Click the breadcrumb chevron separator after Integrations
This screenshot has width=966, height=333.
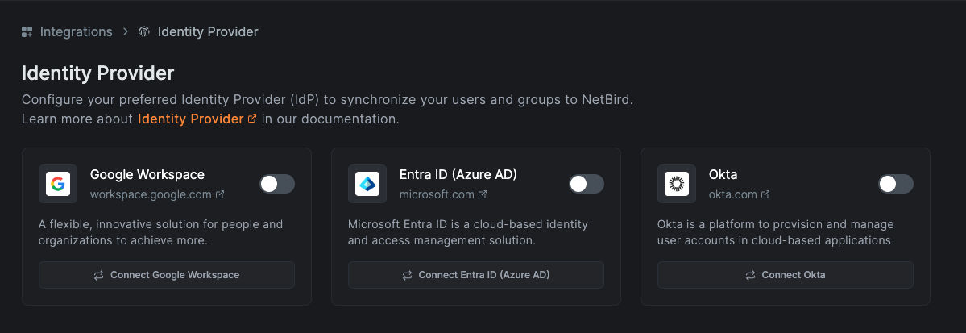(126, 32)
